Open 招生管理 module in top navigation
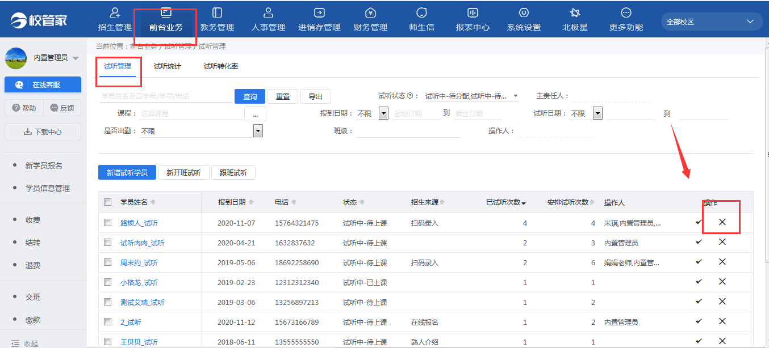Image resolution: width=769 pixels, height=348 pixels. (x=115, y=20)
